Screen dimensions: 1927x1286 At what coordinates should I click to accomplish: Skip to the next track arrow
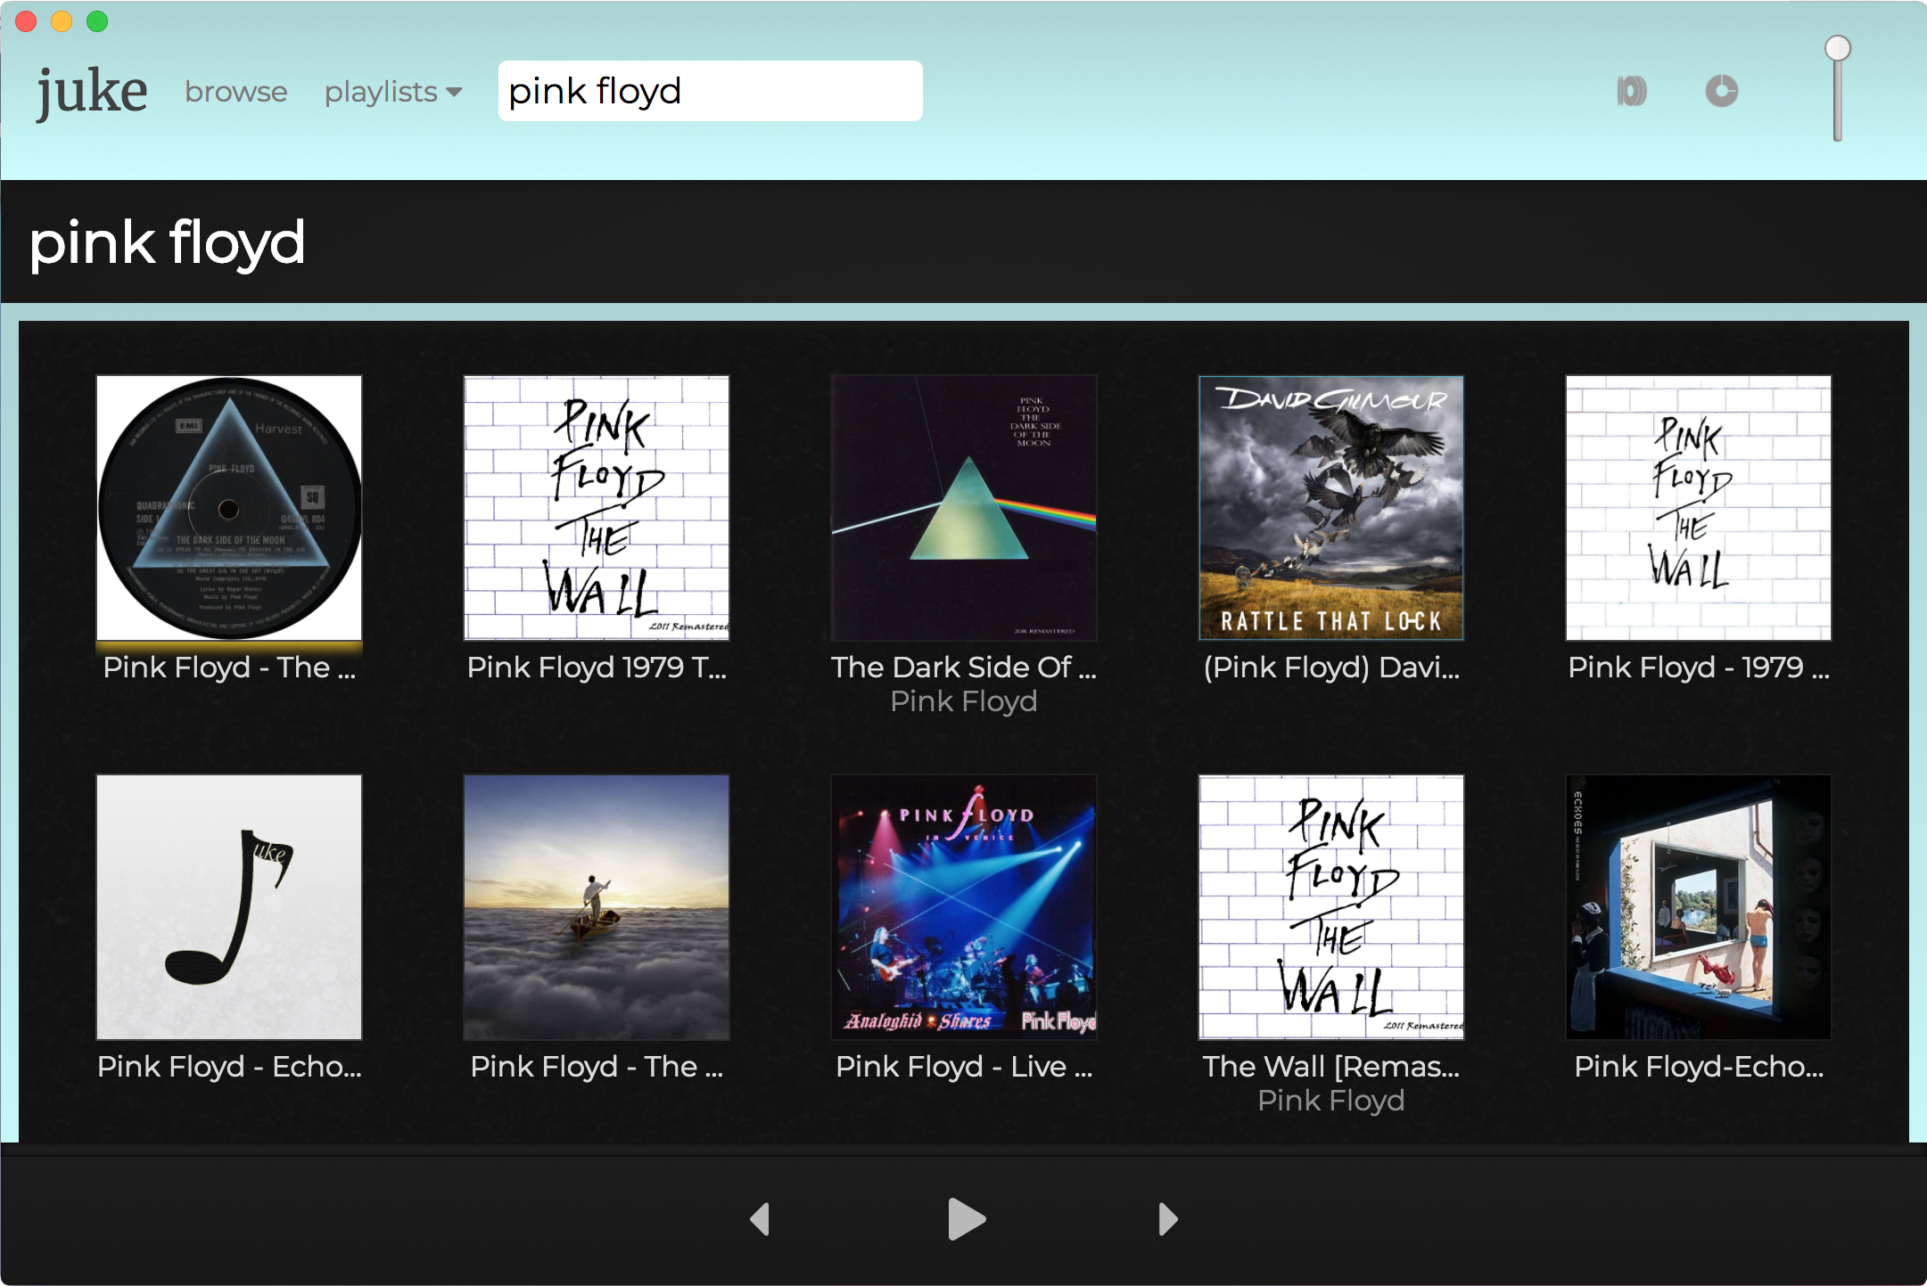click(1167, 1218)
